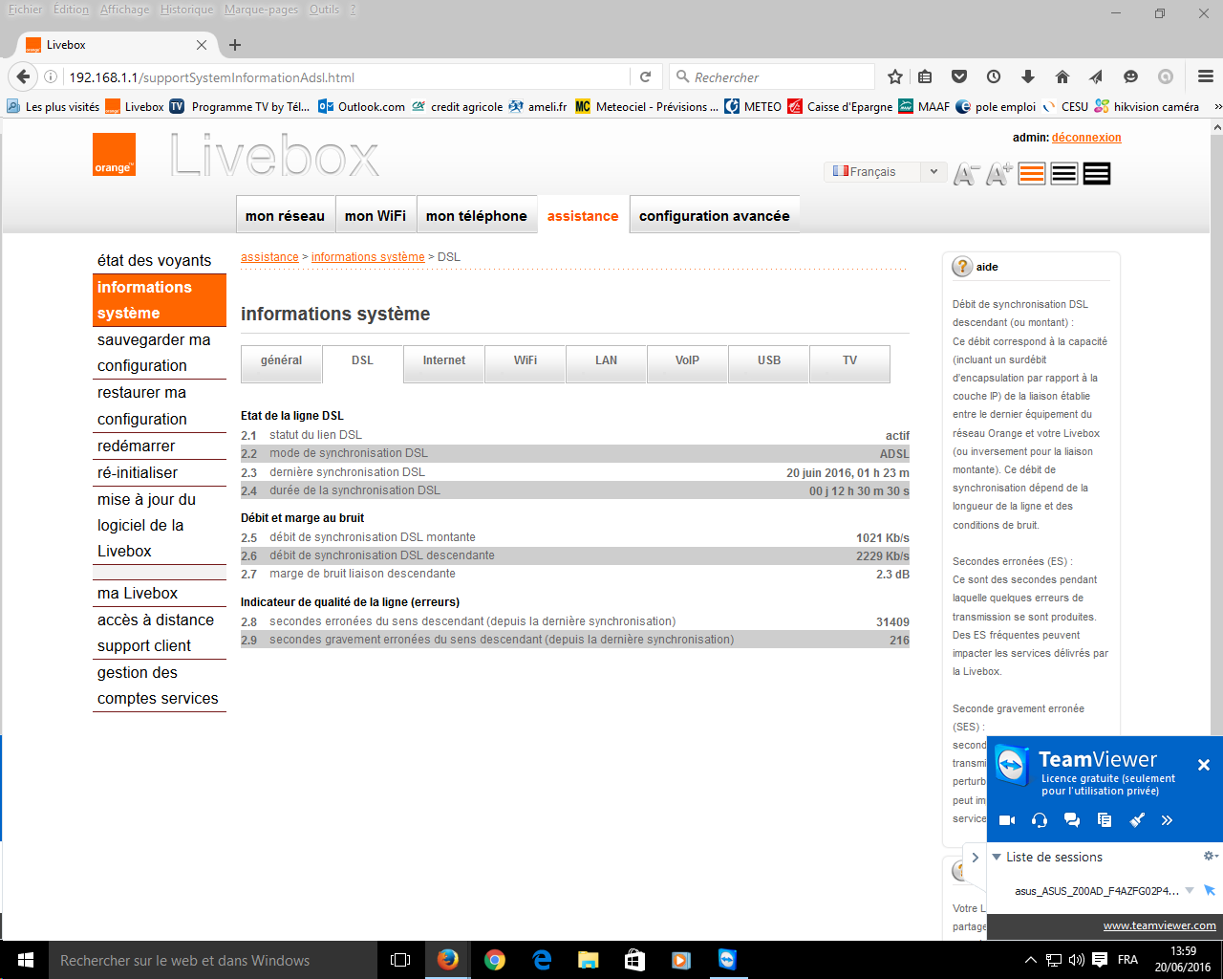The width and height of the screenshot is (1223, 979).
Task: Open the redémarrer sidebar link
Action: pyautogui.click(x=137, y=446)
